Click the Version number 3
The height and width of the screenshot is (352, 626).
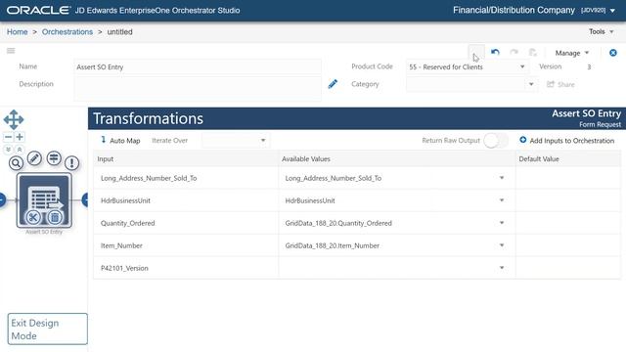(x=589, y=67)
